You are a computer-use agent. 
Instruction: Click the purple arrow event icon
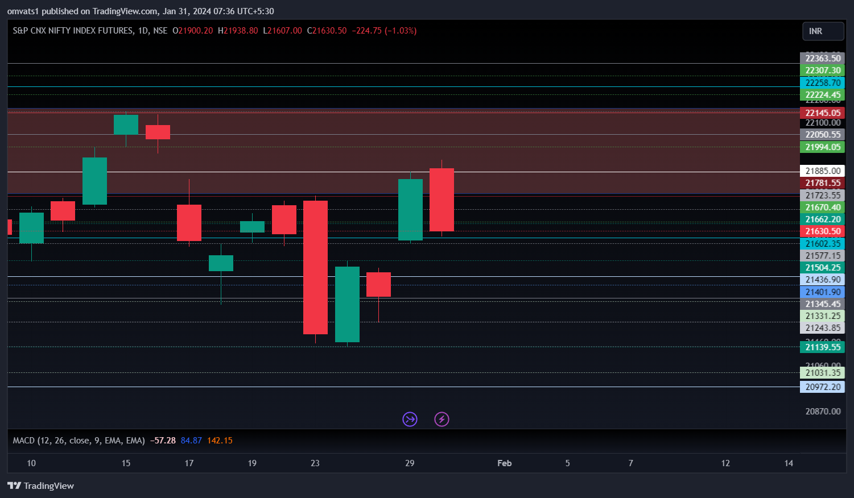[x=410, y=420]
